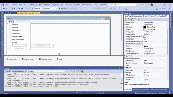
Task: Click clear all icon in Output panel
Action: pos(78,71)
